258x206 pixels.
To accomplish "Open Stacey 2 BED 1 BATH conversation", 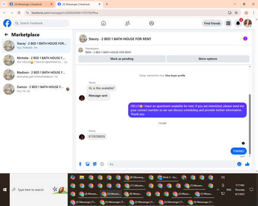I will click(x=36, y=46).
